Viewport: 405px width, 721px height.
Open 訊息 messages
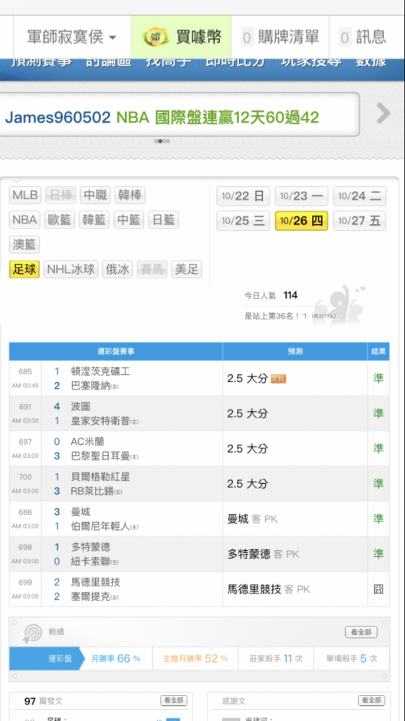(x=362, y=37)
